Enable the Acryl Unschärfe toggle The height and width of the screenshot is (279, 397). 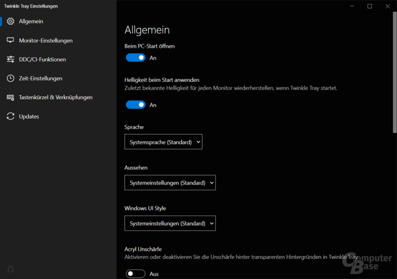[x=135, y=273]
